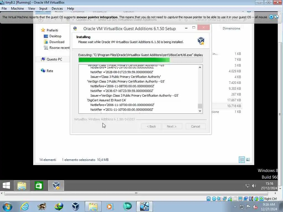Open the View menu

(32, 9)
